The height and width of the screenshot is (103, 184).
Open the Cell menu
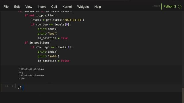point(54,7)
